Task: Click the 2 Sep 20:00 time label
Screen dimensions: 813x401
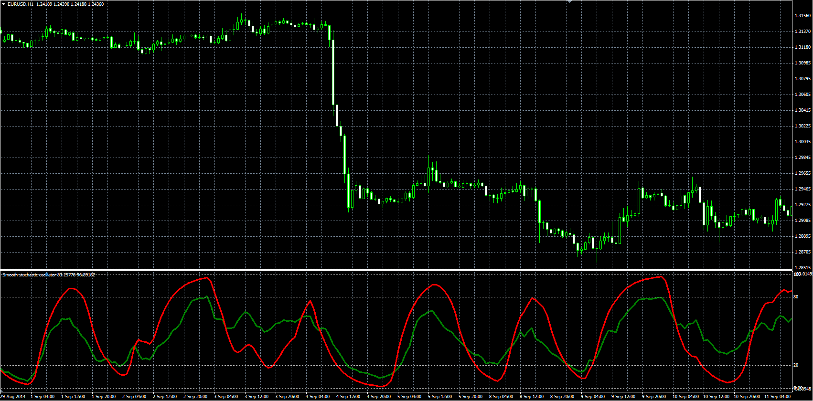Action: click(x=195, y=397)
